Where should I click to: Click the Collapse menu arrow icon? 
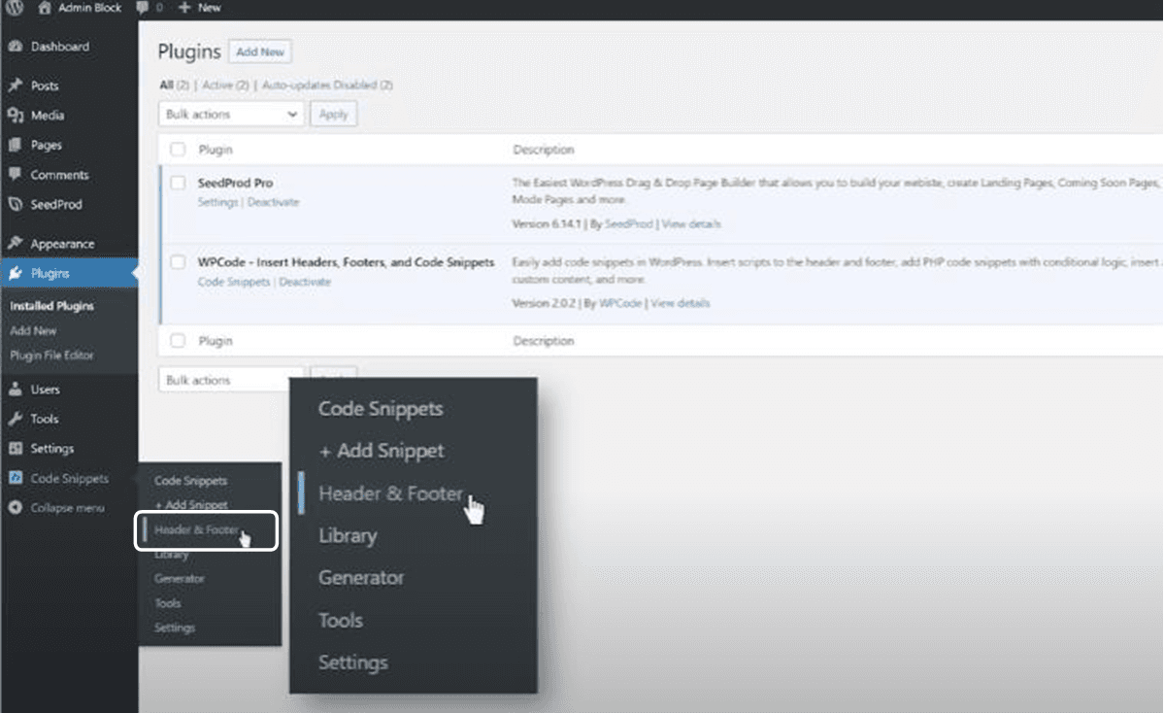16,508
